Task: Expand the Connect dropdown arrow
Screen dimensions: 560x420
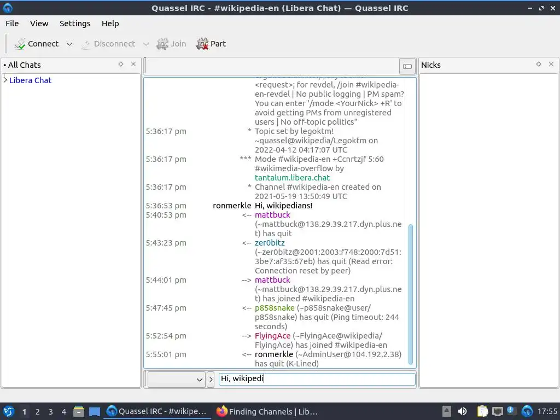Action: (69, 44)
